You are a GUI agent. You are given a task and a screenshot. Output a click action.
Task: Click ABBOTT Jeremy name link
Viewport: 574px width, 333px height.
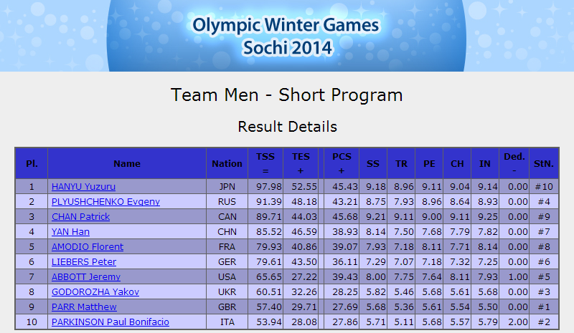tap(86, 276)
